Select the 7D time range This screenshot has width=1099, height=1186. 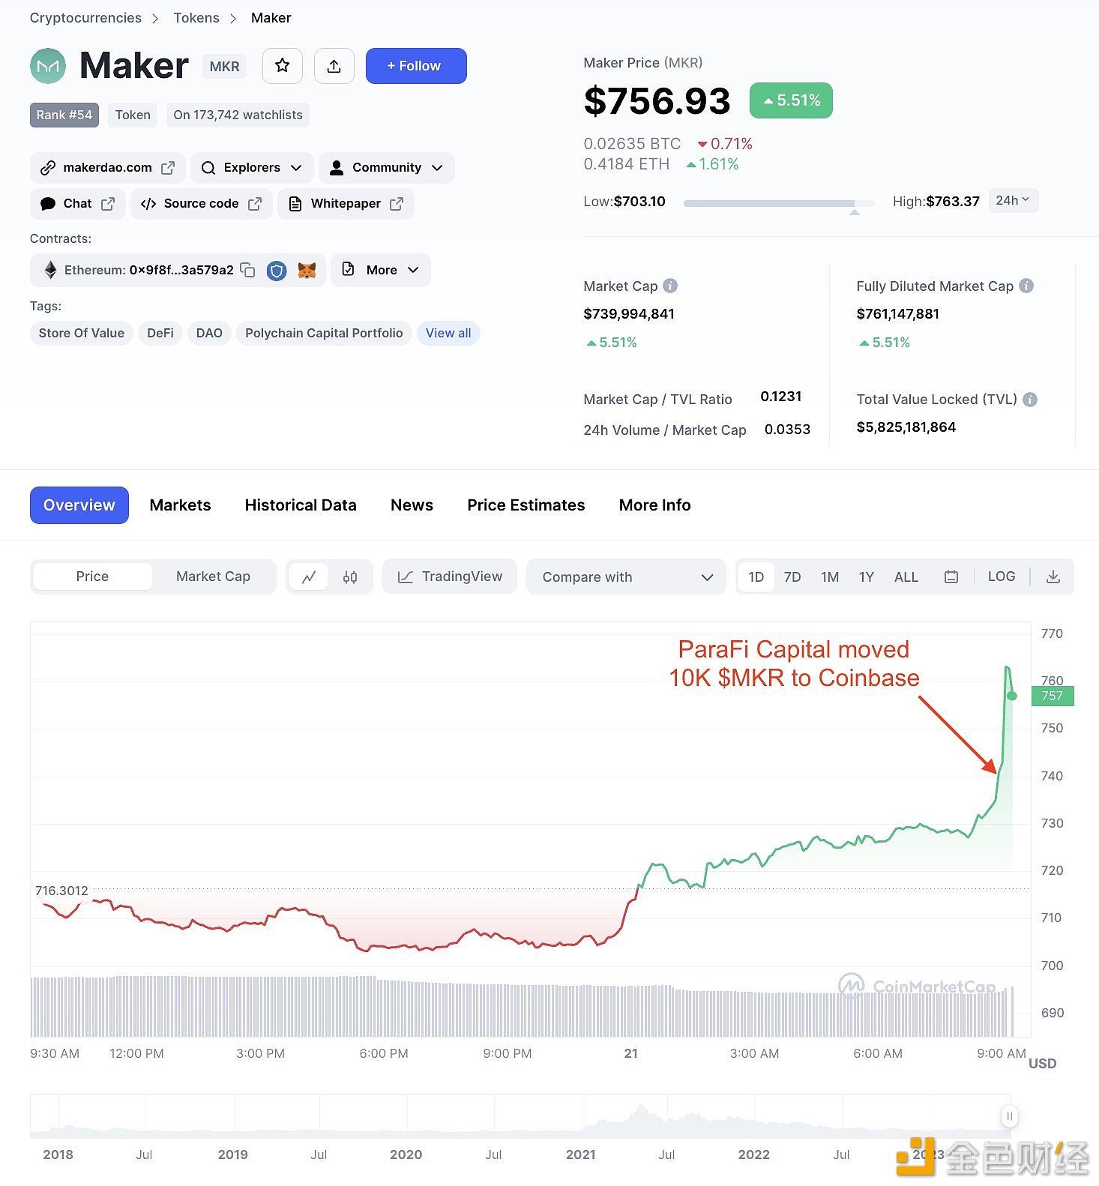[x=792, y=577]
